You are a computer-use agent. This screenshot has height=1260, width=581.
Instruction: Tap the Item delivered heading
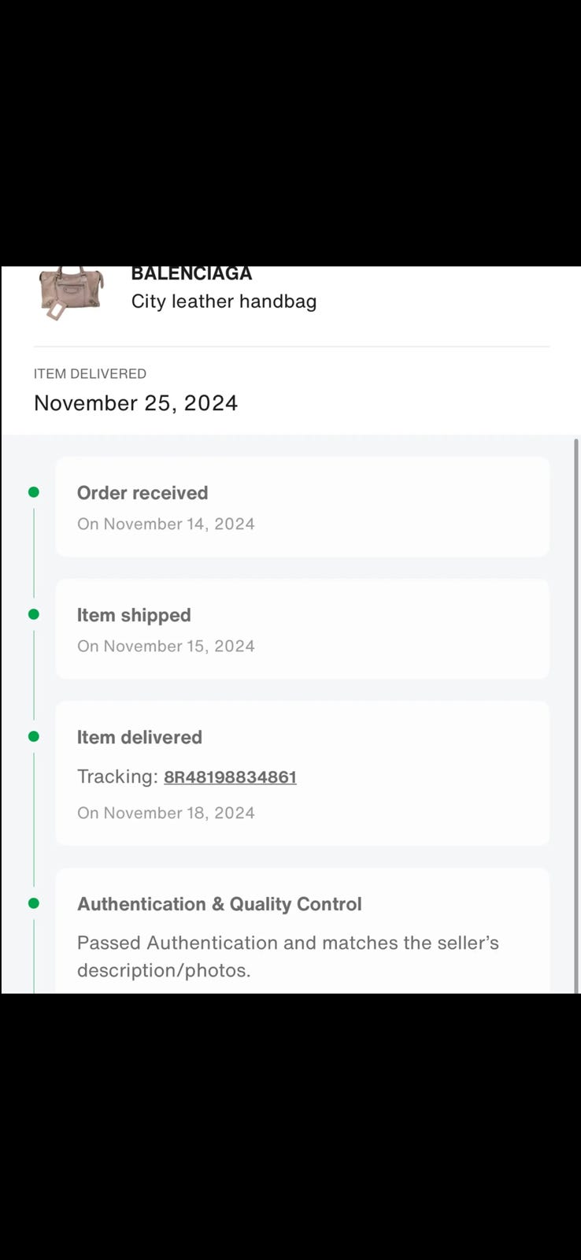(139, 737)
